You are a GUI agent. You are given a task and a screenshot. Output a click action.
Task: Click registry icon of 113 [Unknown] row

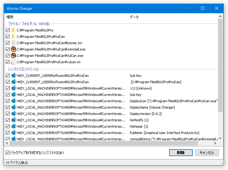pos(14,88)
